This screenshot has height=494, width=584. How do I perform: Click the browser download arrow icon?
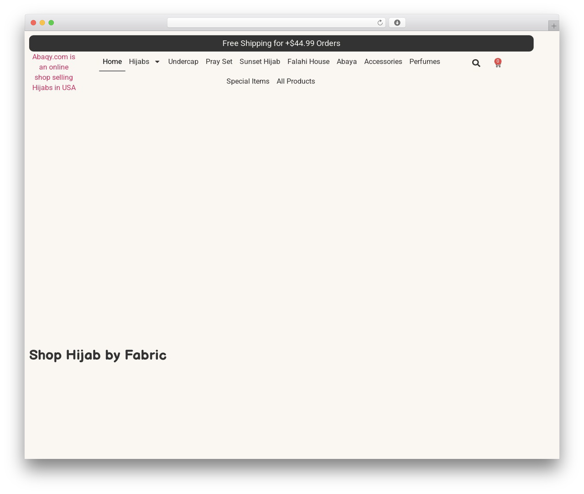pos(397,23)
